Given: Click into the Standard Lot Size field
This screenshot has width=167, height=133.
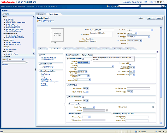Looking at the screenshot, I should point(138,88).
